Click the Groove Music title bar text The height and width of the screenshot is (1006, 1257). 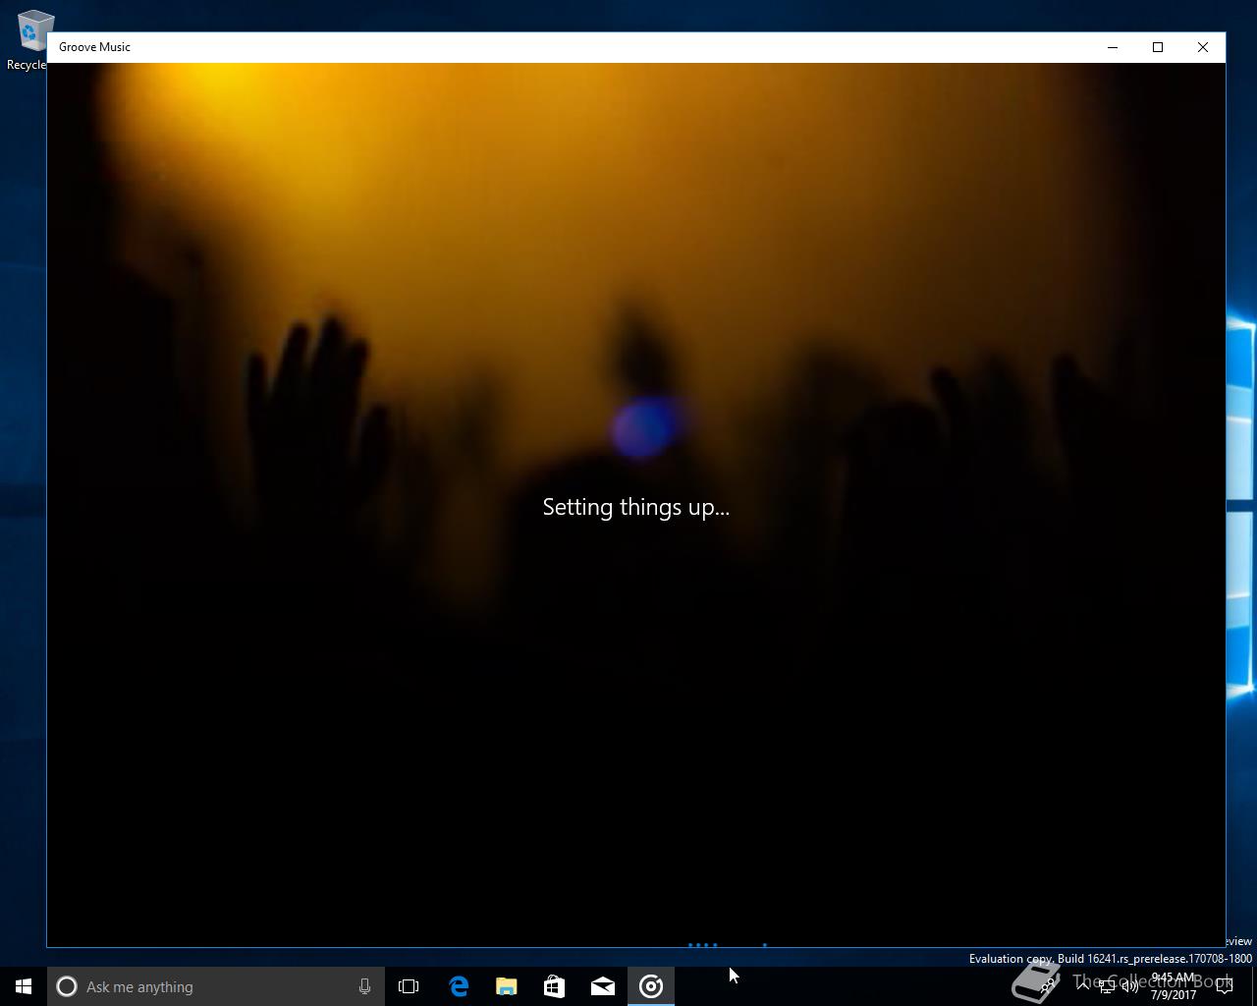[x=94, y=47]
